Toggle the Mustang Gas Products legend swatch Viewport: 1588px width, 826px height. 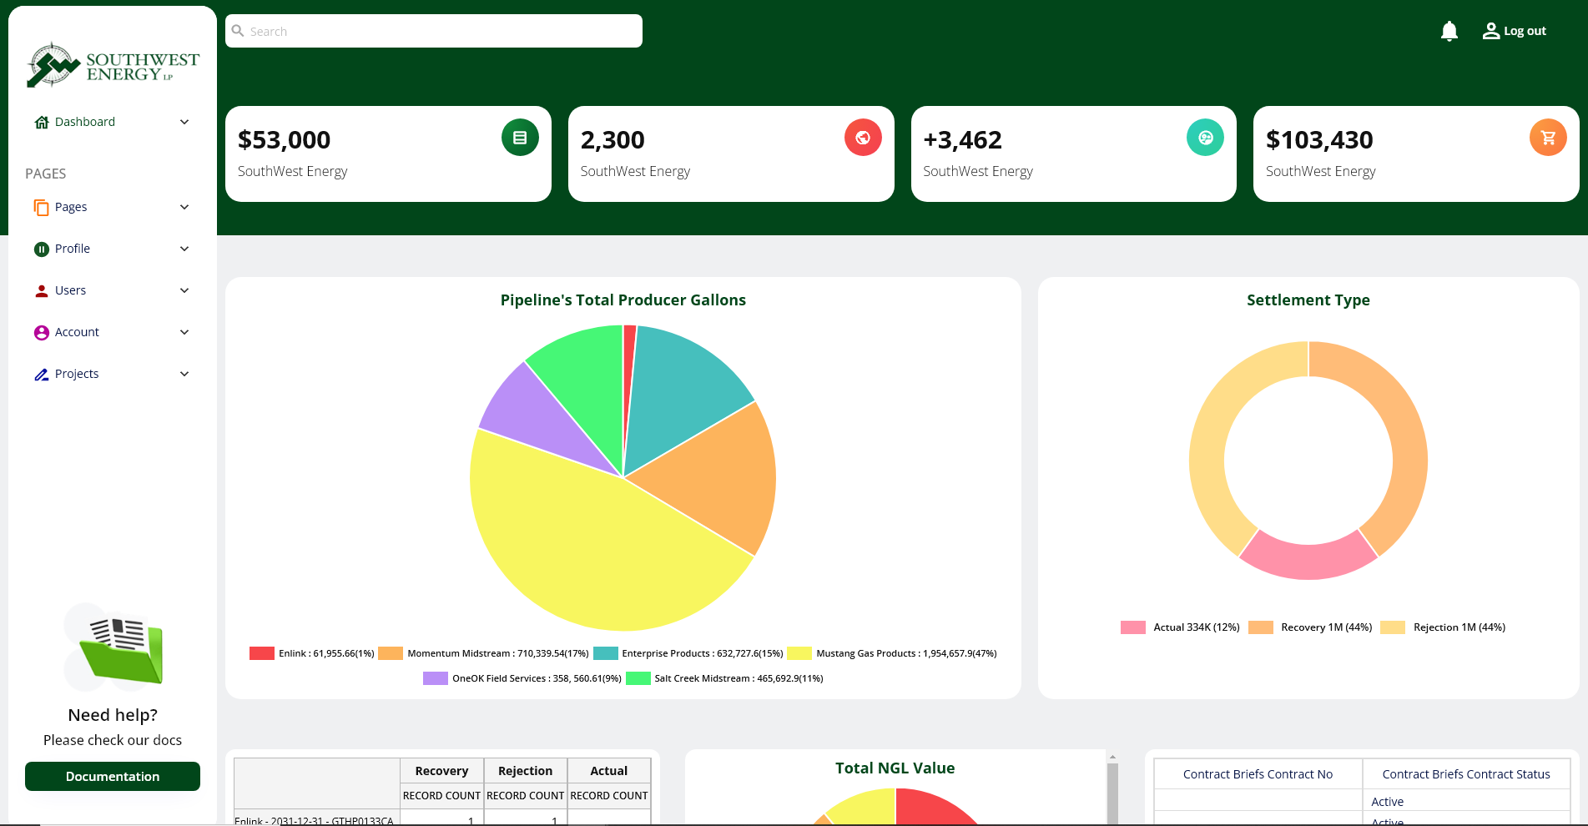click(x=799, y=653)
